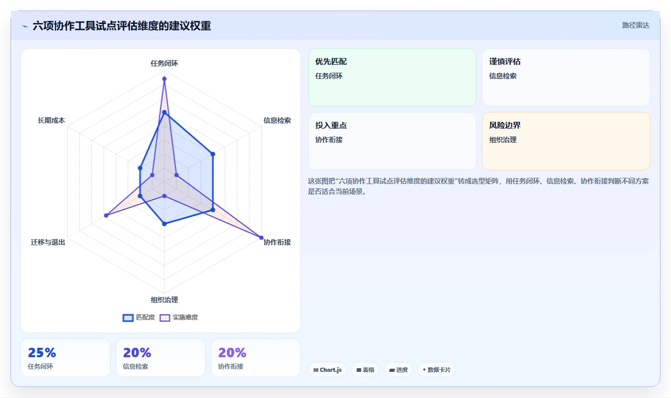Click 协作衔接 text in 投入重点 card
This screenshot has width=671, height=398.
click(329, 140)
